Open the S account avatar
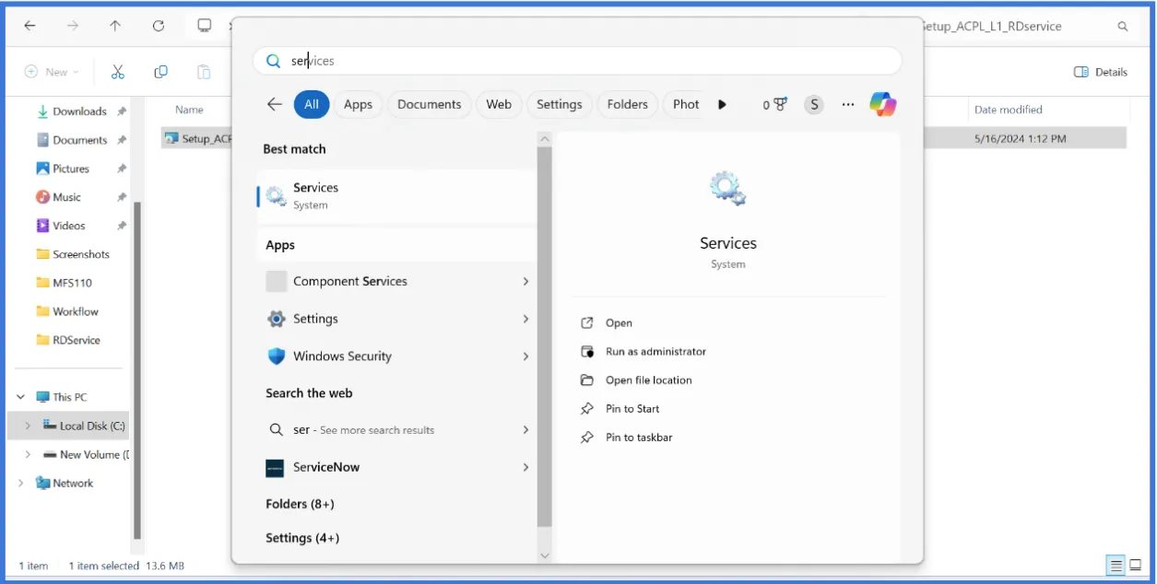The width and height of the screenshot is (1157, 584). pyautogui.click(x=813, y=104)
